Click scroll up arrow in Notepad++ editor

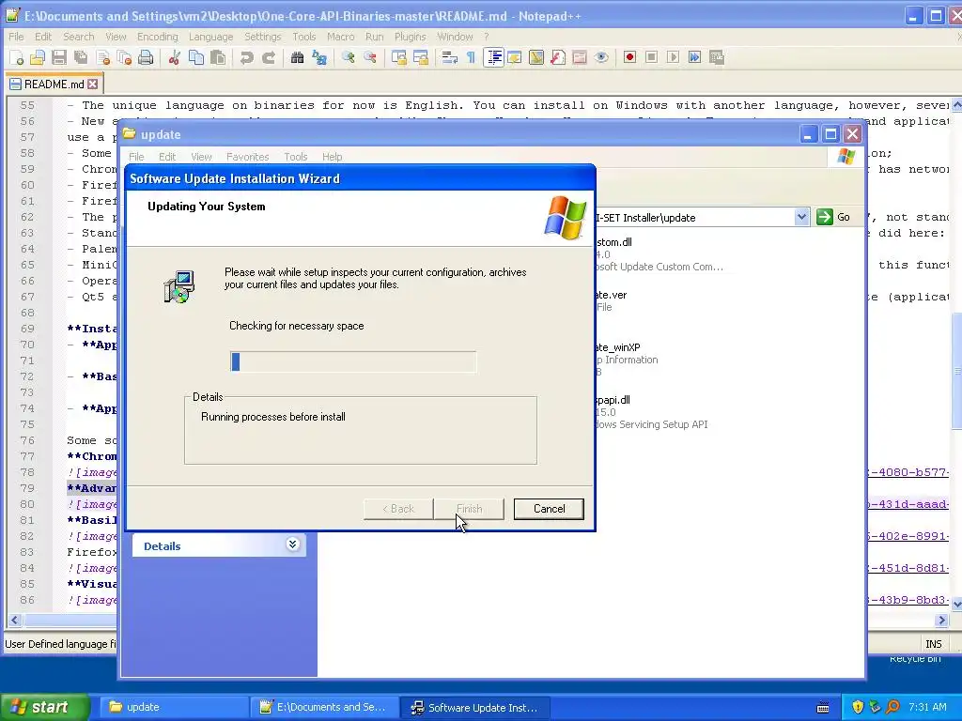tap(956, 105)
